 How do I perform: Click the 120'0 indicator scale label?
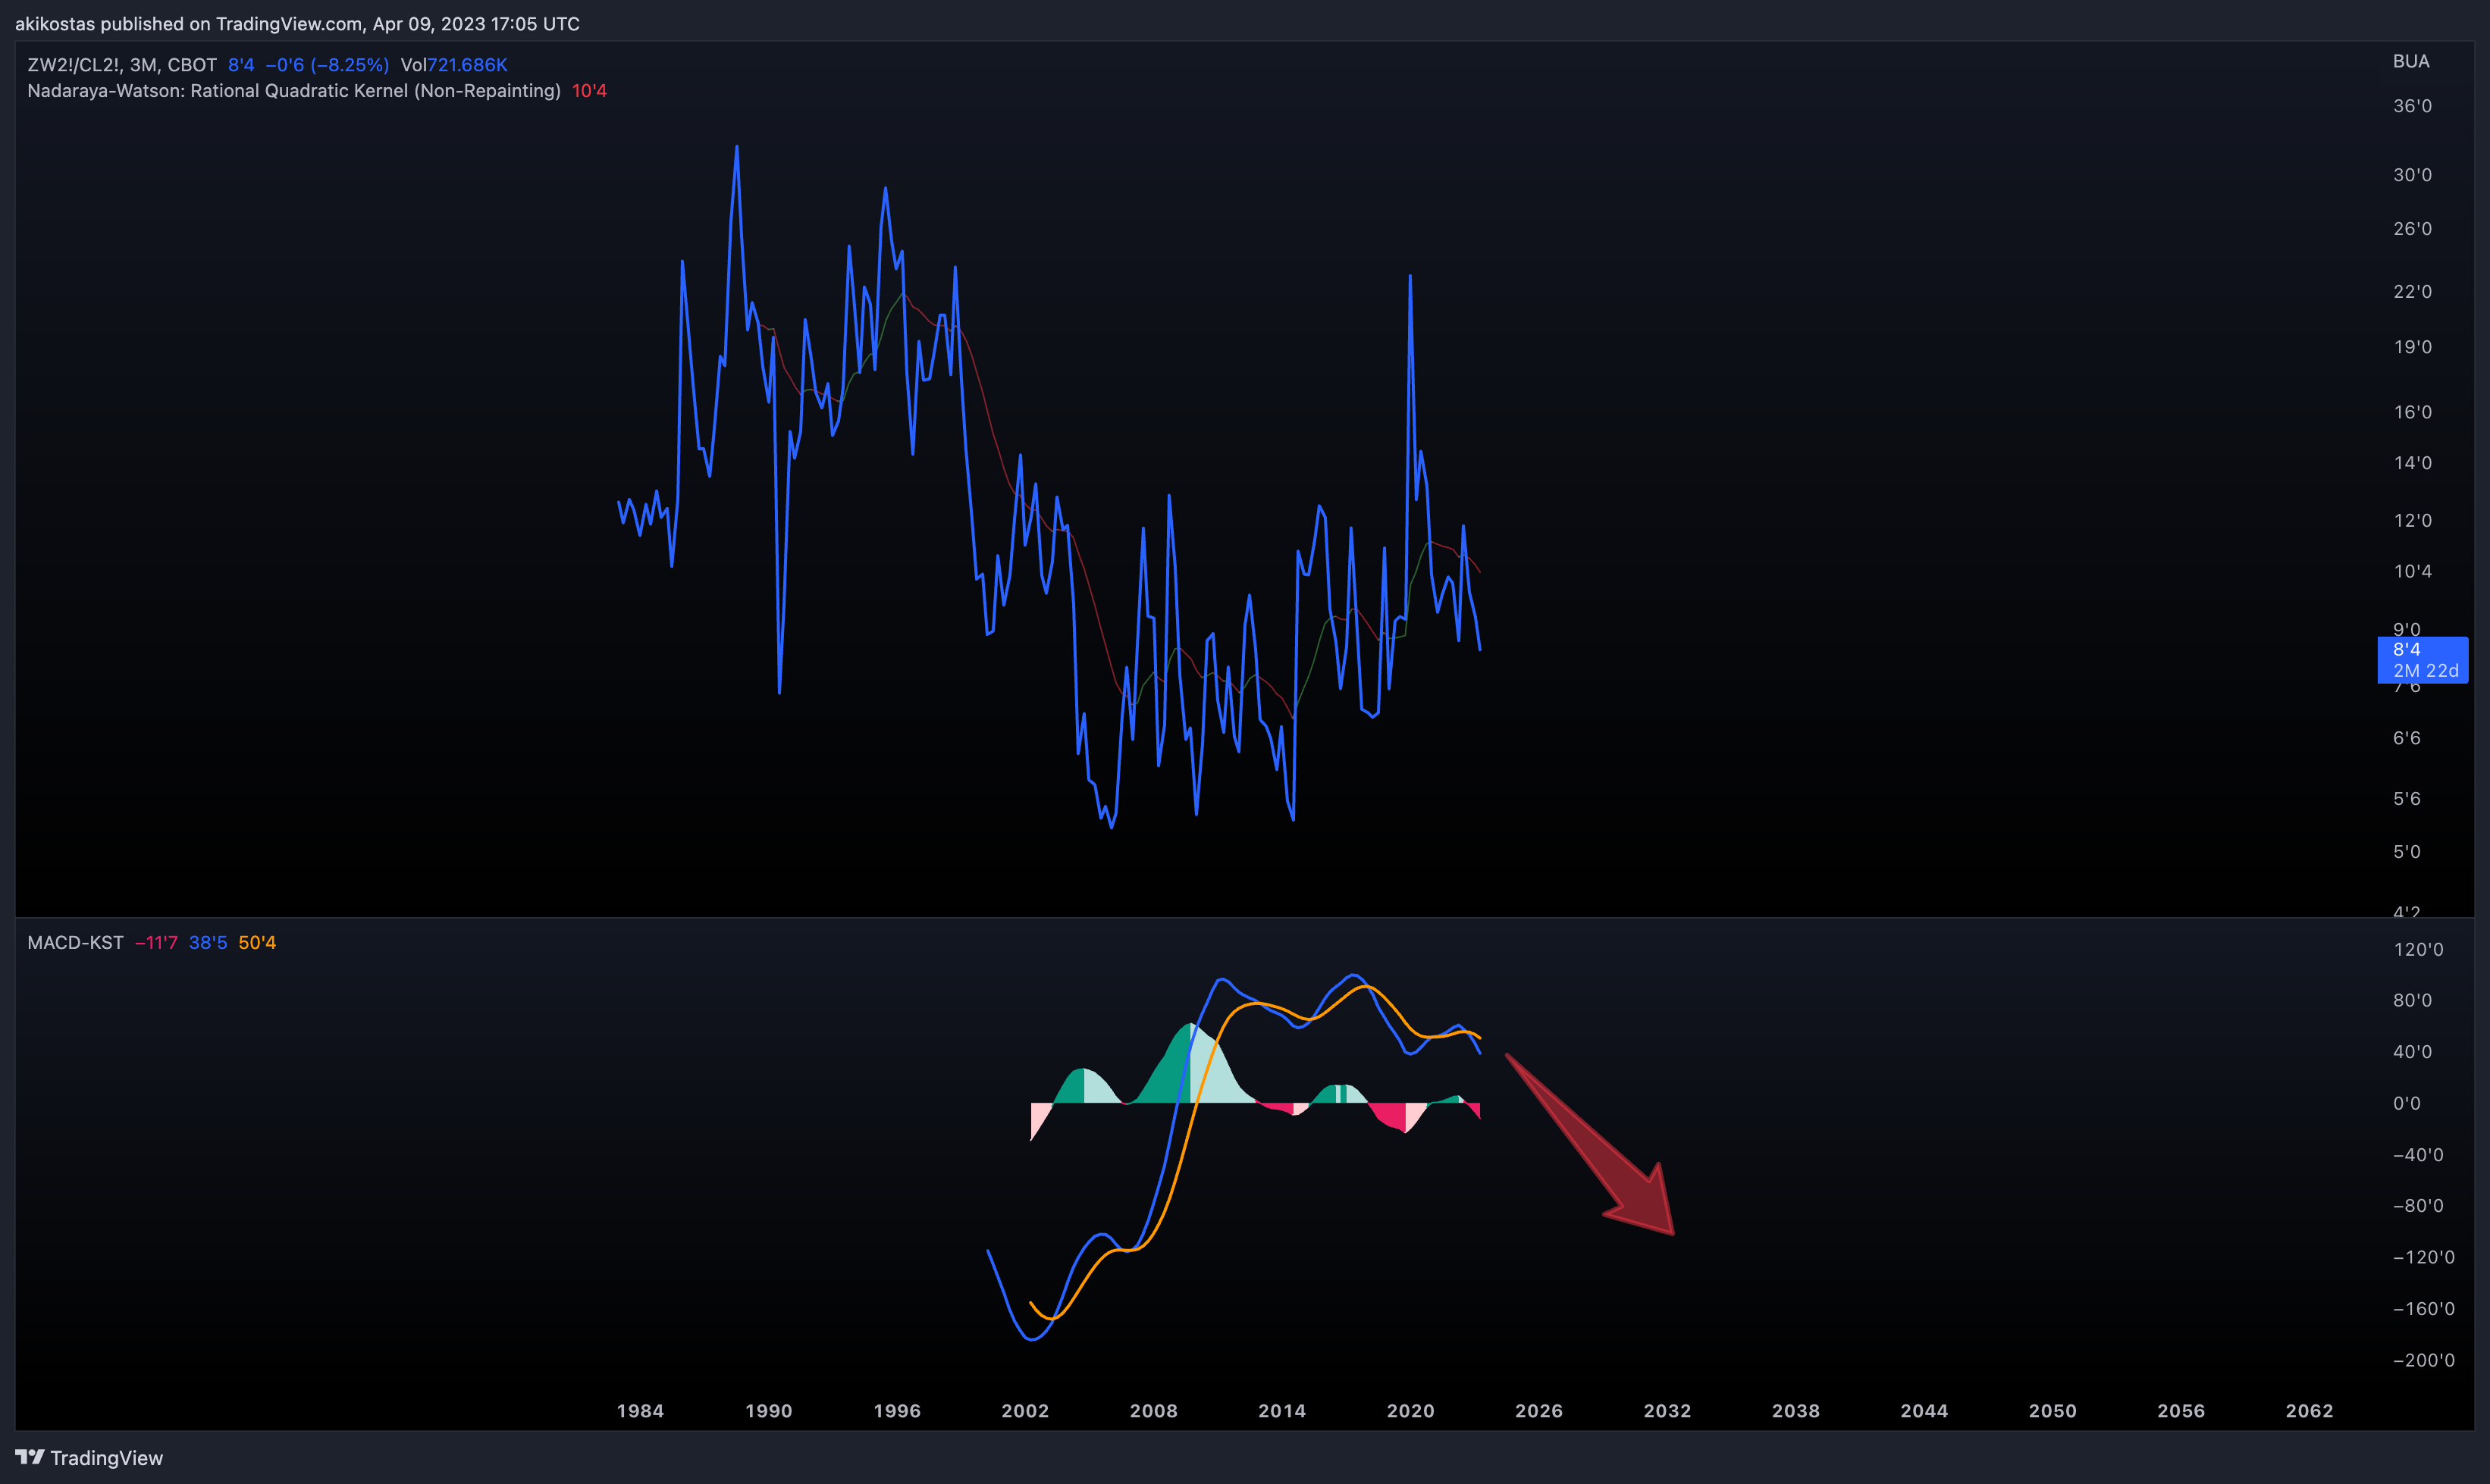2418,949
